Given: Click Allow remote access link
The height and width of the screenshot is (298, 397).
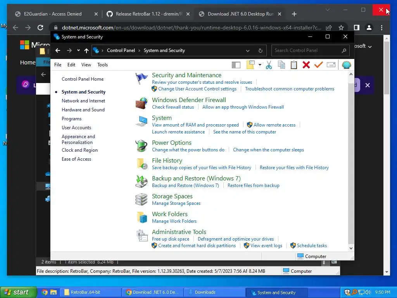Looking at the screenshot, I should click(x=274, y=125).
